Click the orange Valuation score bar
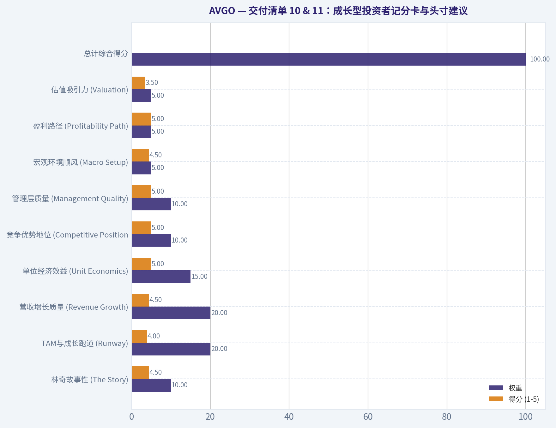Image resolution: width=556 pixels, height=428 pixels. tap(139, 83)
